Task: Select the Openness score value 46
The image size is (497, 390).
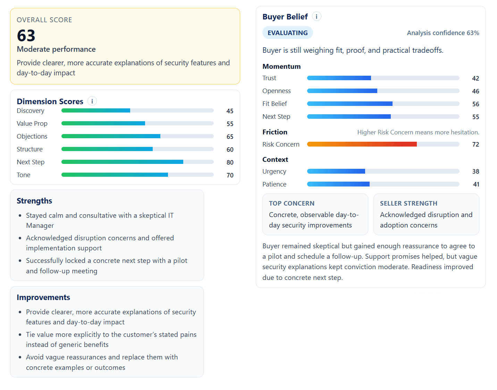Action: coord(475,91)
